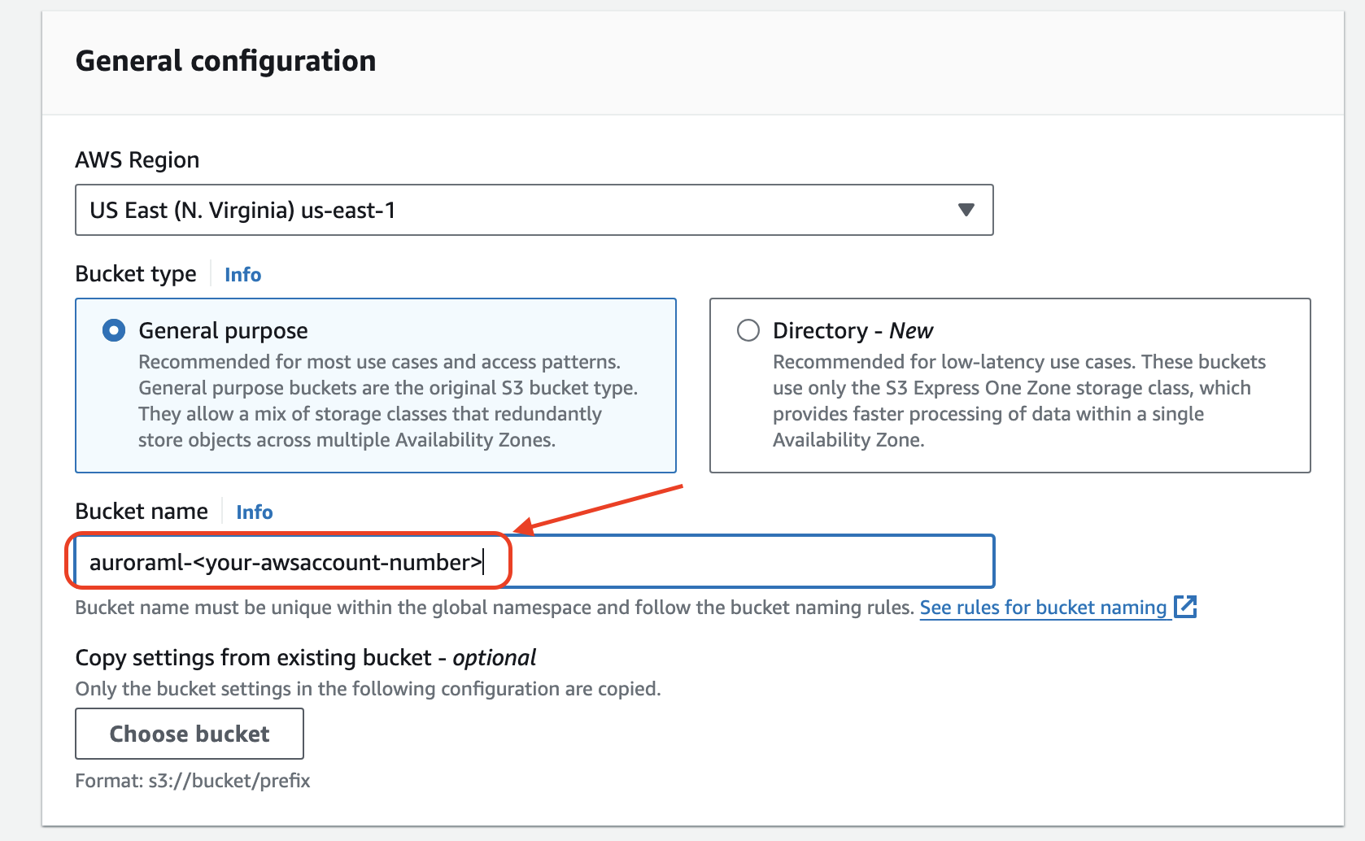Click the Bucket name field label
1365x841 pixels.
[142, 512]
